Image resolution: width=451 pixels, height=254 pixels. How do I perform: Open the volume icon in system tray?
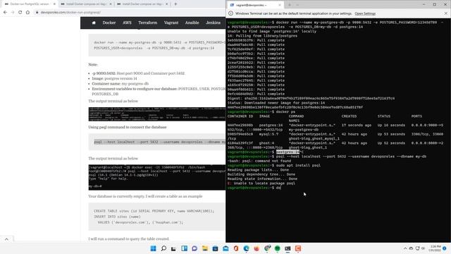click(x=423, y=248)
